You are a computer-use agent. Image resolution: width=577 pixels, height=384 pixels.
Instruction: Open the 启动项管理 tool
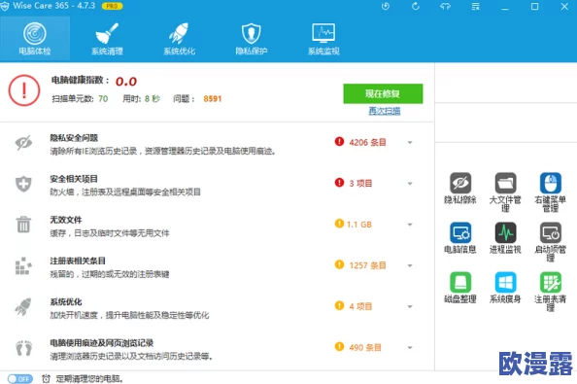pos(550,241)
